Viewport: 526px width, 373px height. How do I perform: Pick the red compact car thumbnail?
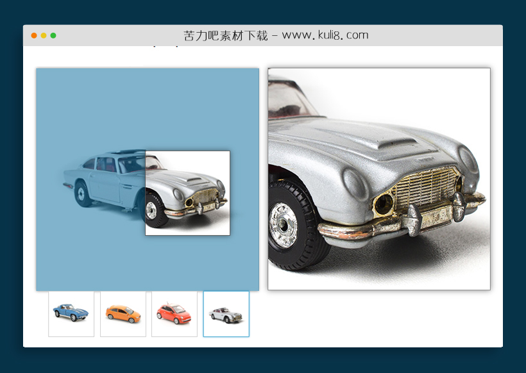point(174,313)
